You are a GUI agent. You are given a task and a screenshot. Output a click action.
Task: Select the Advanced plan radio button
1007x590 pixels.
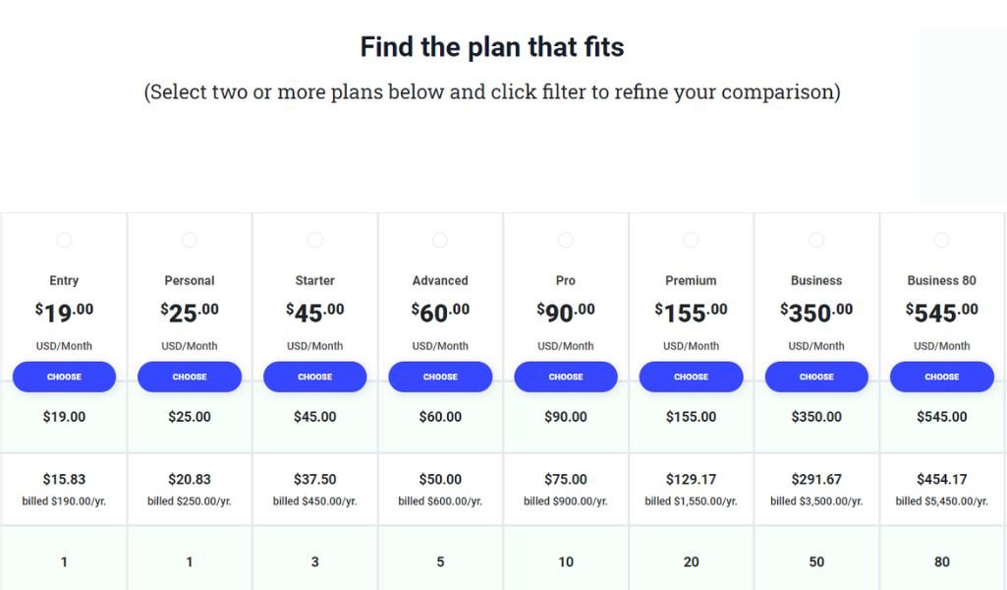pyautogui.click(x=440, y=240)
